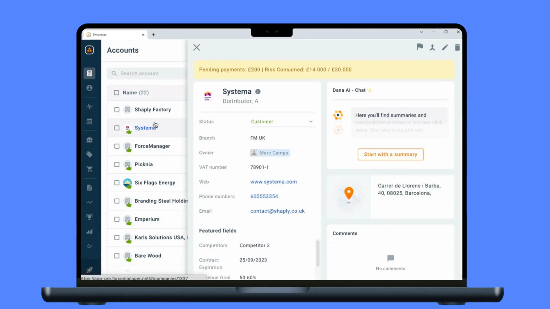This screenshot has width=550, height=309.
Task: Close the Systema detail panel with X
Action: pyautogui.click(x=197, y=47)
